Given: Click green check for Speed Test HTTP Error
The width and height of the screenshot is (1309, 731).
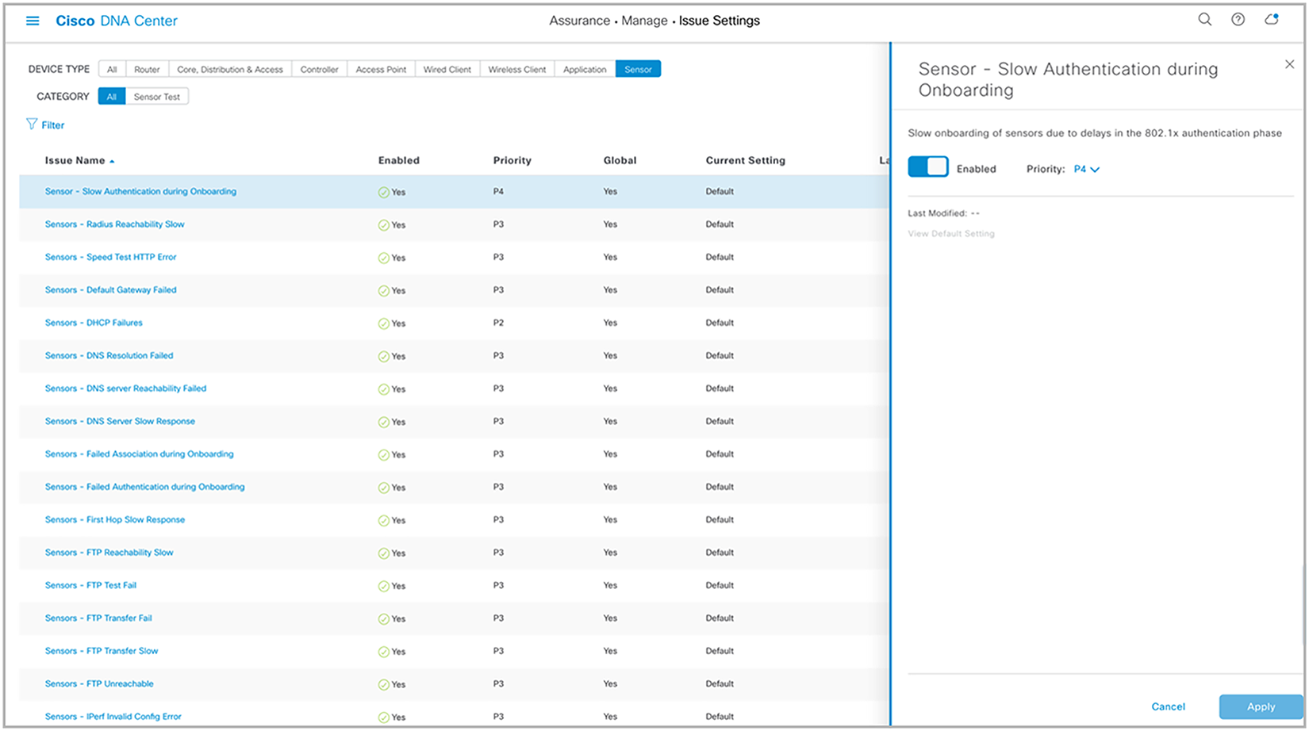Looking at the screenshot, I should [x=384, y=258].
